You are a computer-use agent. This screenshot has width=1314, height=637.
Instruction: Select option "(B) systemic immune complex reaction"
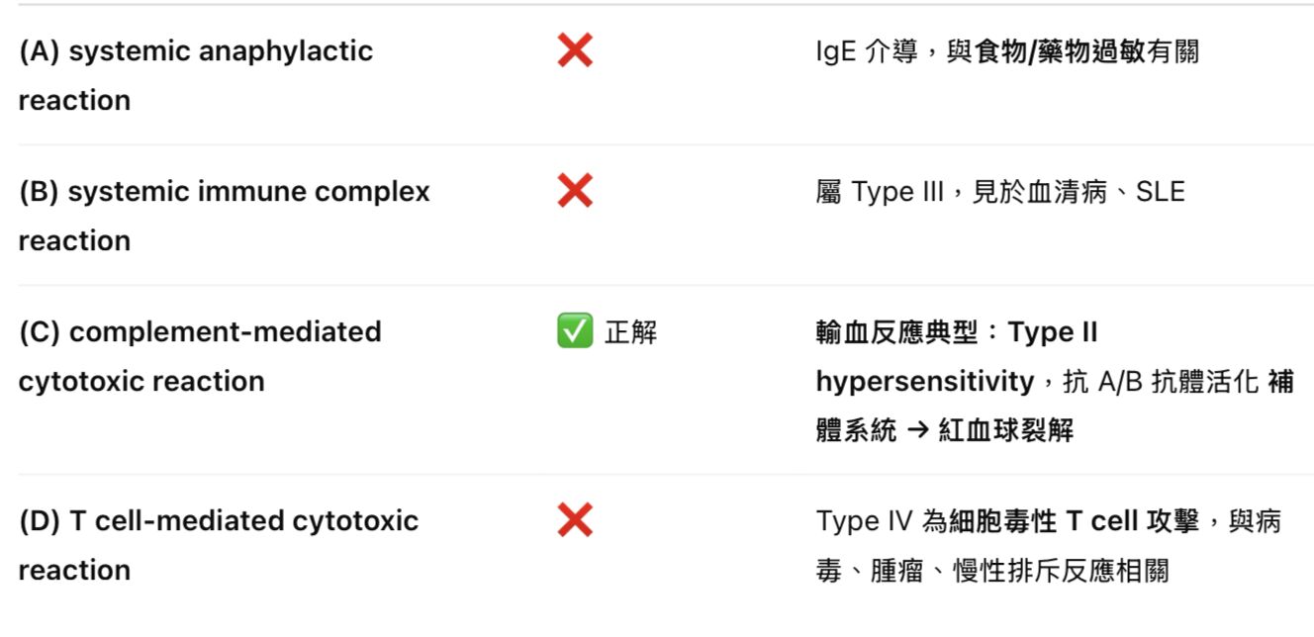(224, 216)
